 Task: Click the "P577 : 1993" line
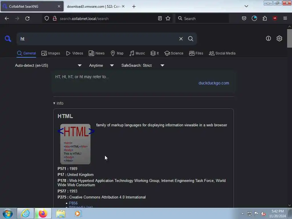pyautogui.click(x=67, y=191)
